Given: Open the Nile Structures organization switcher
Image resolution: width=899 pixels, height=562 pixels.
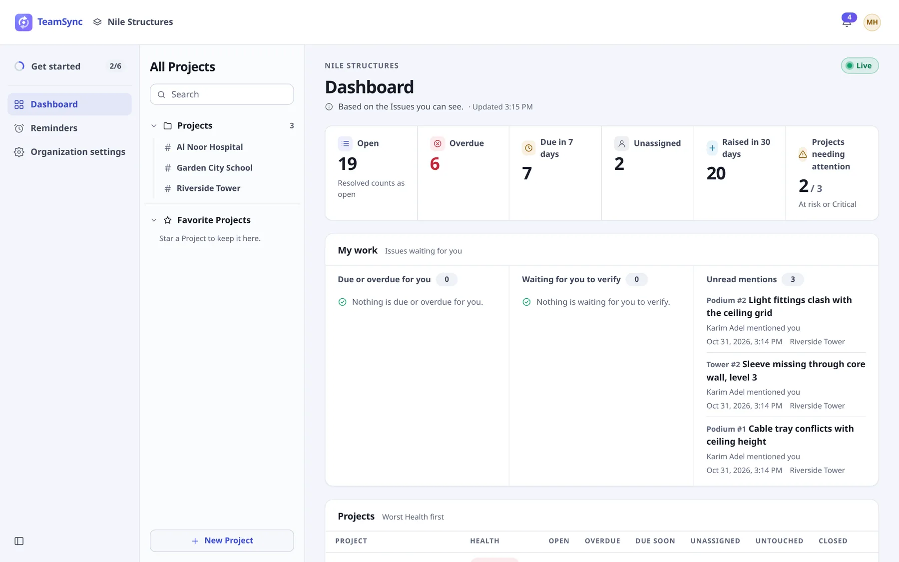Looking at the screenshot, I should (133, 22).
